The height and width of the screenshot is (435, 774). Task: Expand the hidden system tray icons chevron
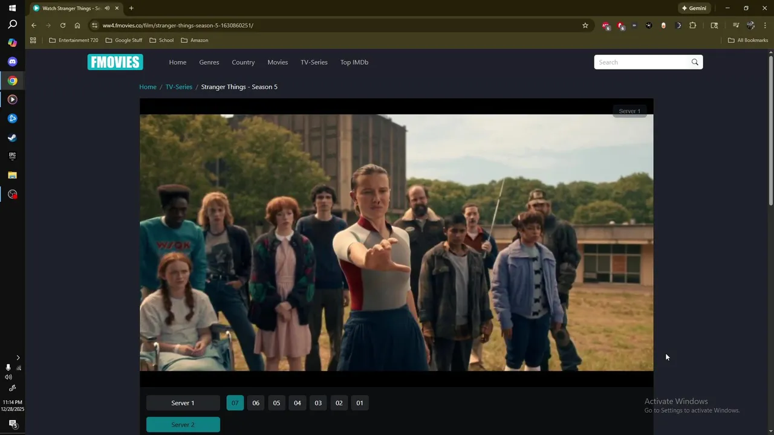(x=18, y=358)
